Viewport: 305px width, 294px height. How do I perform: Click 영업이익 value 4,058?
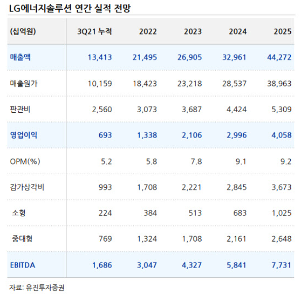(x=282, y=136)
